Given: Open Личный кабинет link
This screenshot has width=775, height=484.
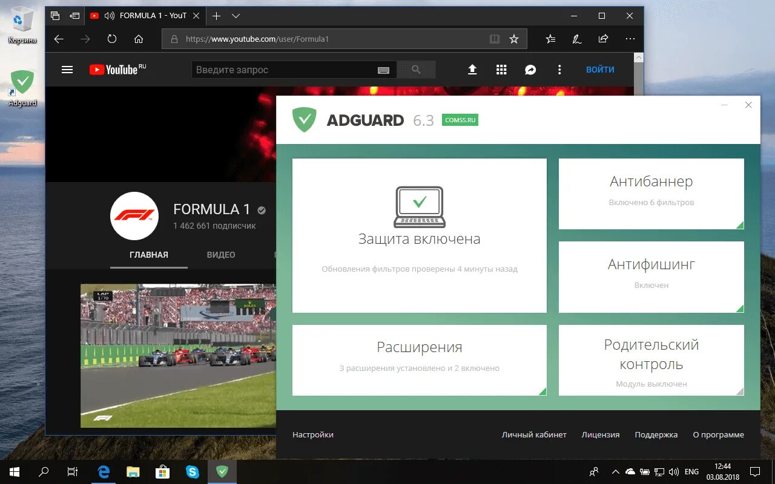Looking at the screenshot, I should pos(534,434).
